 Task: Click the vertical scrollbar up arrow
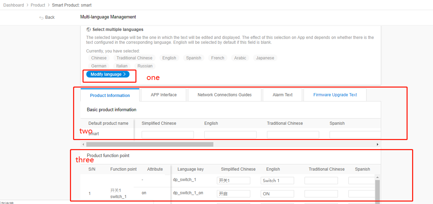point(377,177)
